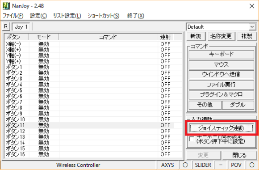Select the ボタン16 row
This screenshot has height=170, width=259.
(x=89, y=154)
